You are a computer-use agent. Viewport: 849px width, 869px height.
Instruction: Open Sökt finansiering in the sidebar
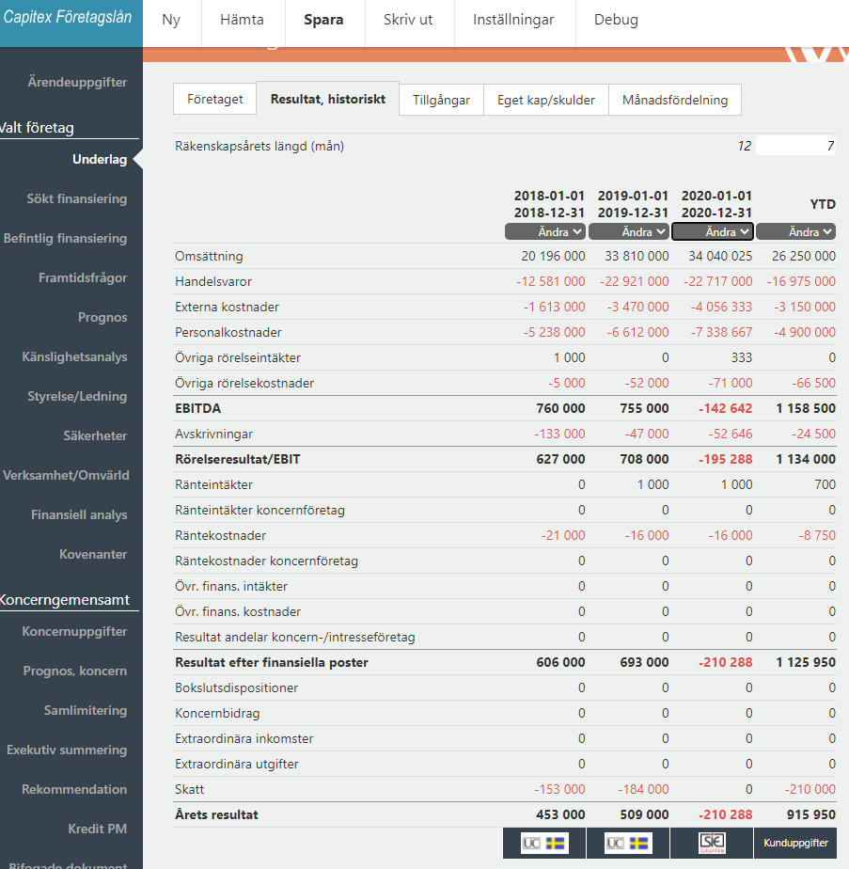(x=77, y=199)
